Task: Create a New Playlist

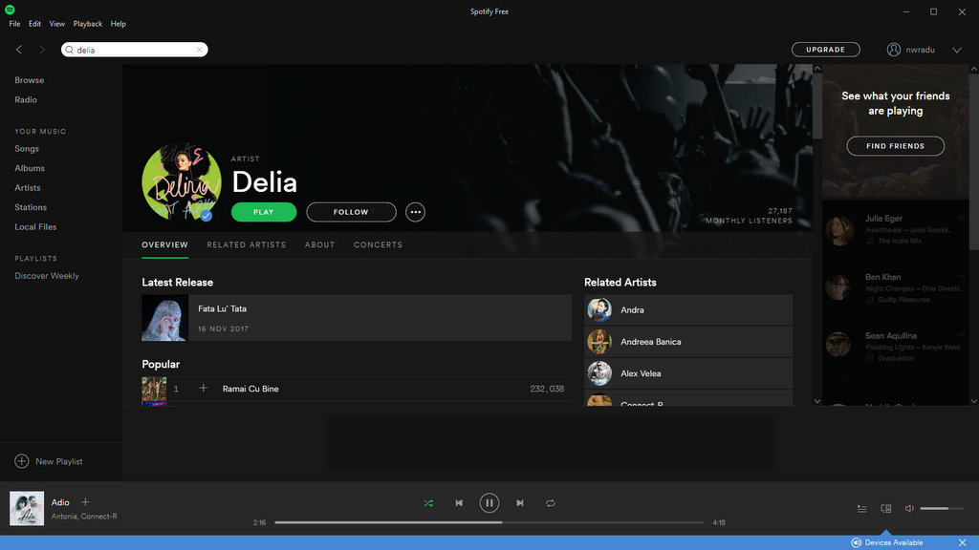Action: (49, 461)
